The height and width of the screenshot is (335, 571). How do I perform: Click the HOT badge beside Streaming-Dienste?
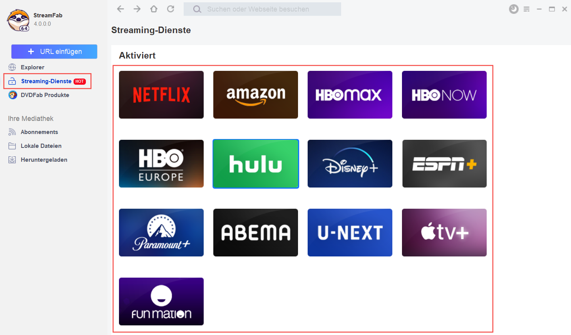pos(80,81)
